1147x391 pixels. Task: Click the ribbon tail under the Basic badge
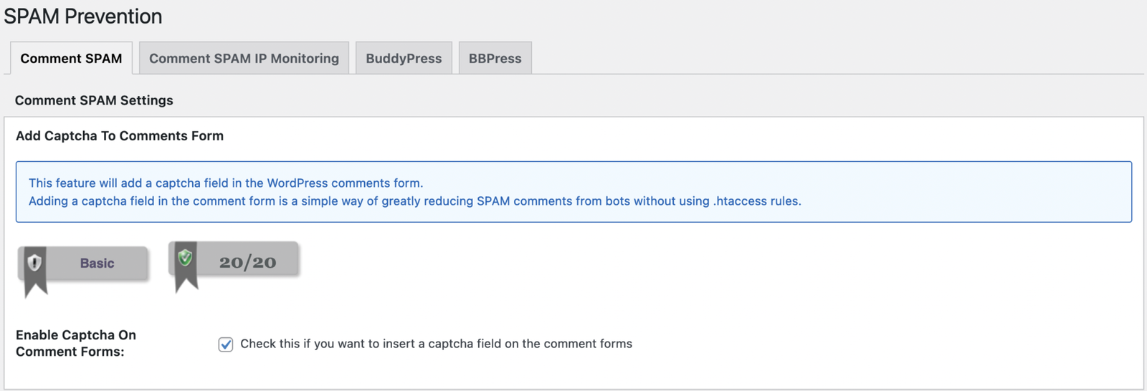35,286
